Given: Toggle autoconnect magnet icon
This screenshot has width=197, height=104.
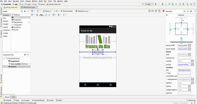Looking at the screenshot, I should [37, 15].
